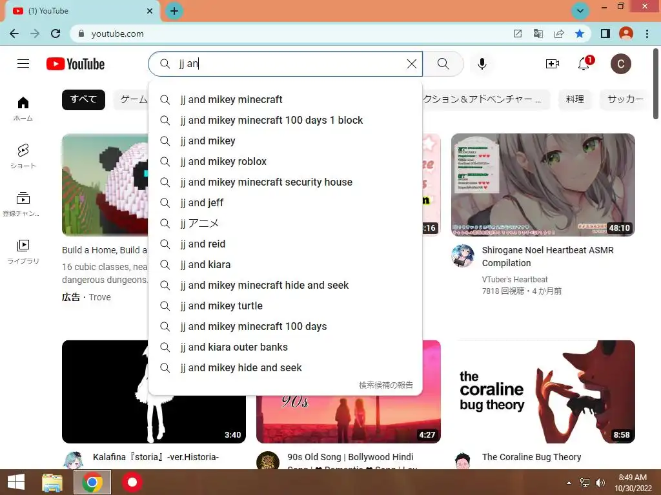Click the red record app in taskbar

pos(132,482)
